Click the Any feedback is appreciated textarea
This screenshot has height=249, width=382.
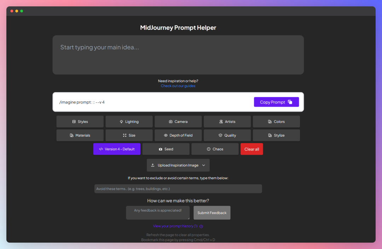click(x=158, y=213)
